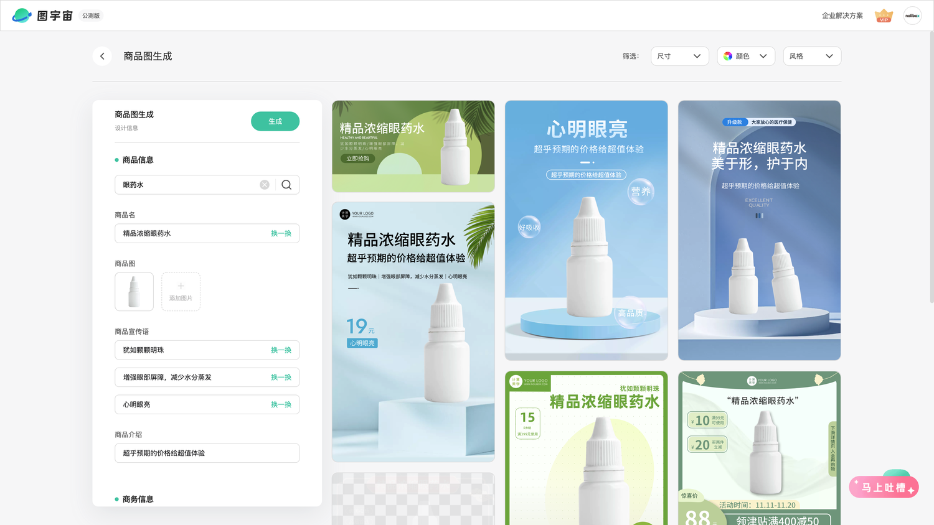934x525 pixels.
Task: Open the VIP crown icon
Action: [x=884, y=16]
